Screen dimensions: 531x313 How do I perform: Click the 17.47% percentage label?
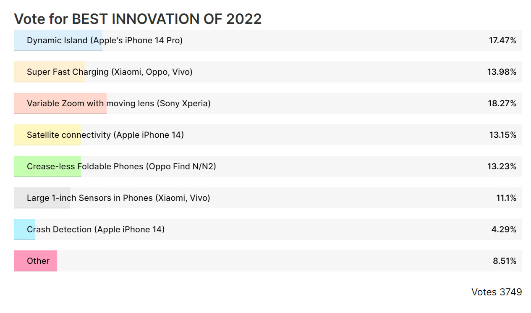(502, 40)
